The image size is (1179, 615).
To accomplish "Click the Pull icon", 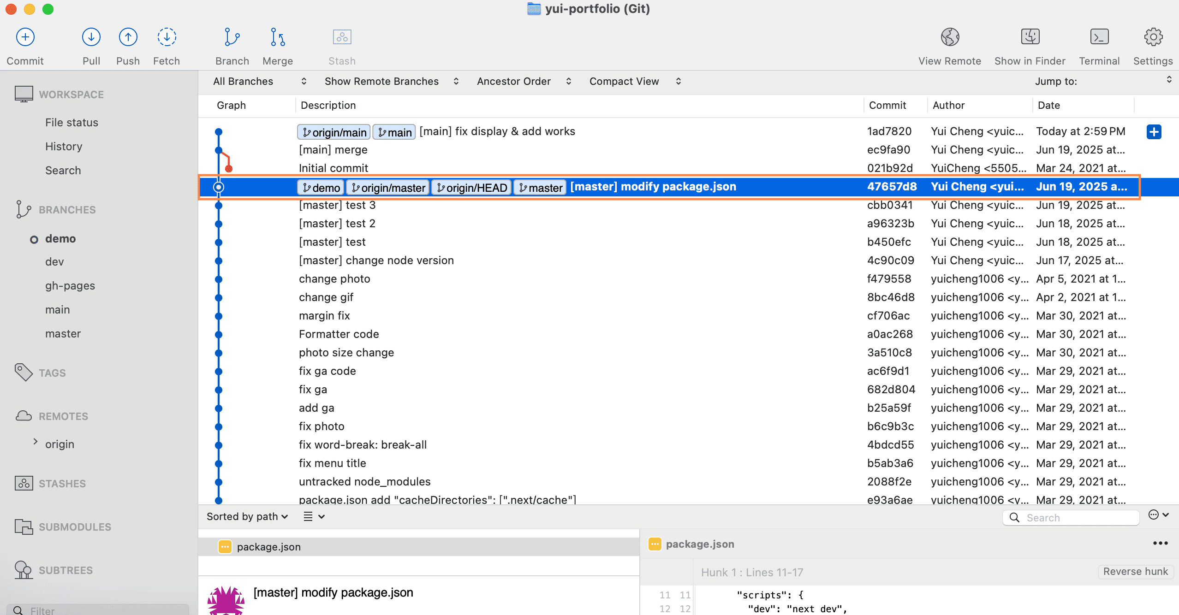I will point(91,37).
